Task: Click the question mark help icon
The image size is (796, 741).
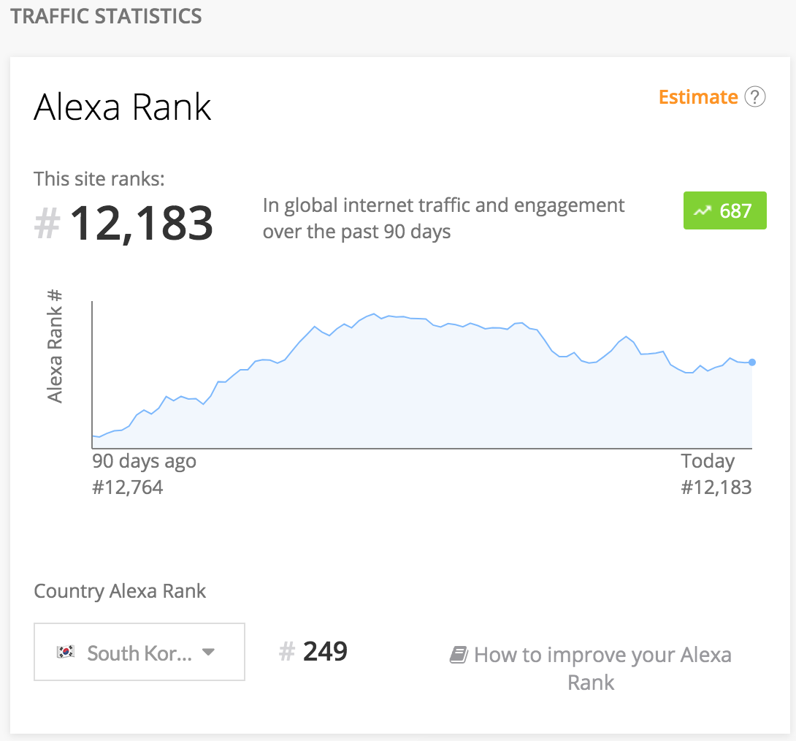Action: pyautogui.click(x=755, y=97)
